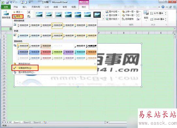177x128 pixels.
Task: Click the width field showing 19.49 厘米
Action: (x=159, y=19)
